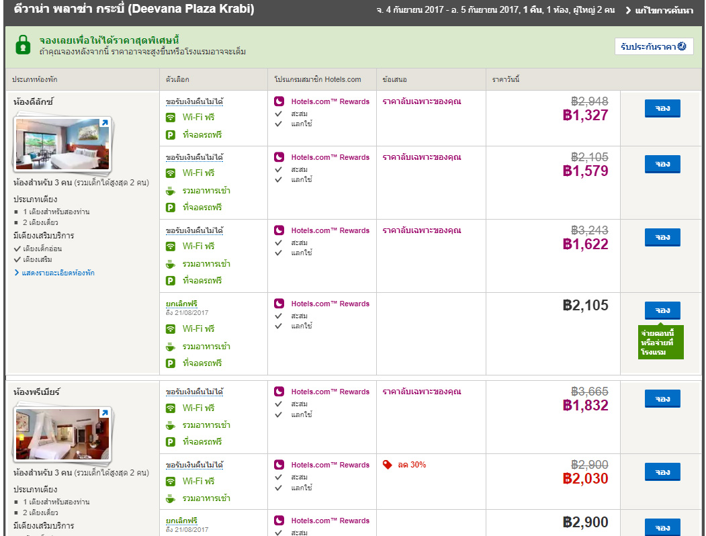This screenshot has width=706, height=536.
Task: Click the green padlock icon in banner
Action: tap(24, 45)
